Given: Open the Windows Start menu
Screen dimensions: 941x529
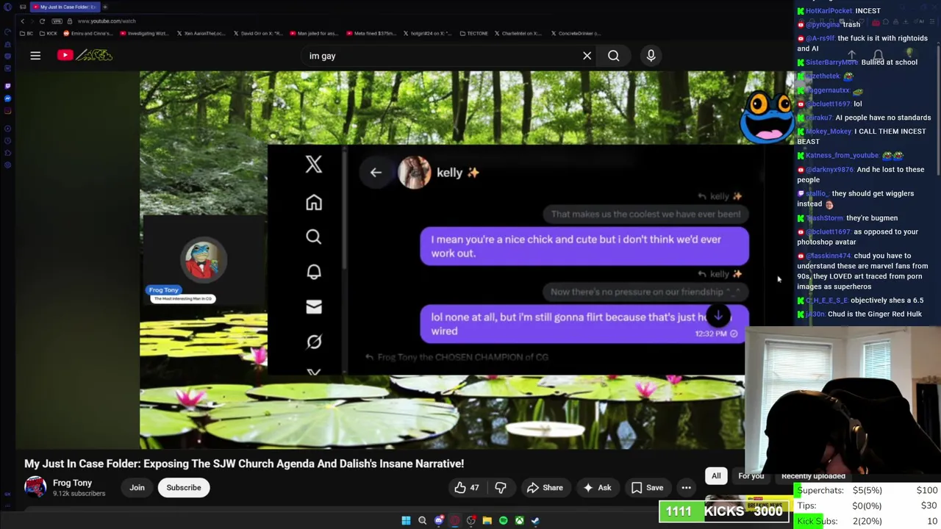Looking at the screenshot, I should tap(406, 520).
